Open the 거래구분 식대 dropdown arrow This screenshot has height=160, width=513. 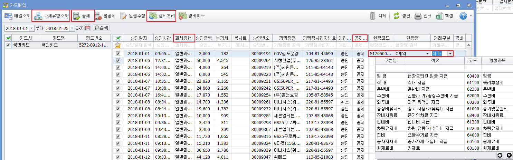tap(450, 54)
